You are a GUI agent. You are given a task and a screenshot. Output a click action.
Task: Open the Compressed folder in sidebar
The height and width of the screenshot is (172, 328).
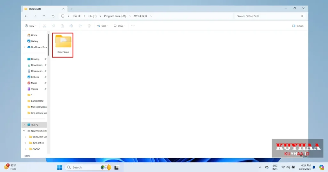coord(35,101)
